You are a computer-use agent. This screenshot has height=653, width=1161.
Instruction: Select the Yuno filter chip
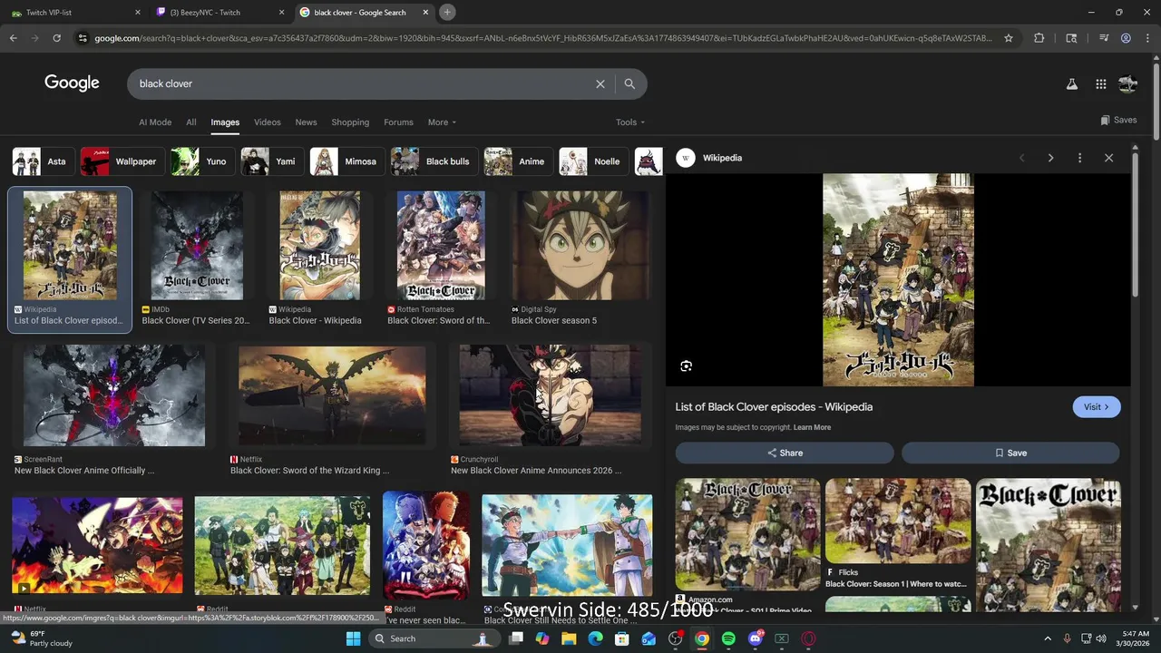(203, 161)
